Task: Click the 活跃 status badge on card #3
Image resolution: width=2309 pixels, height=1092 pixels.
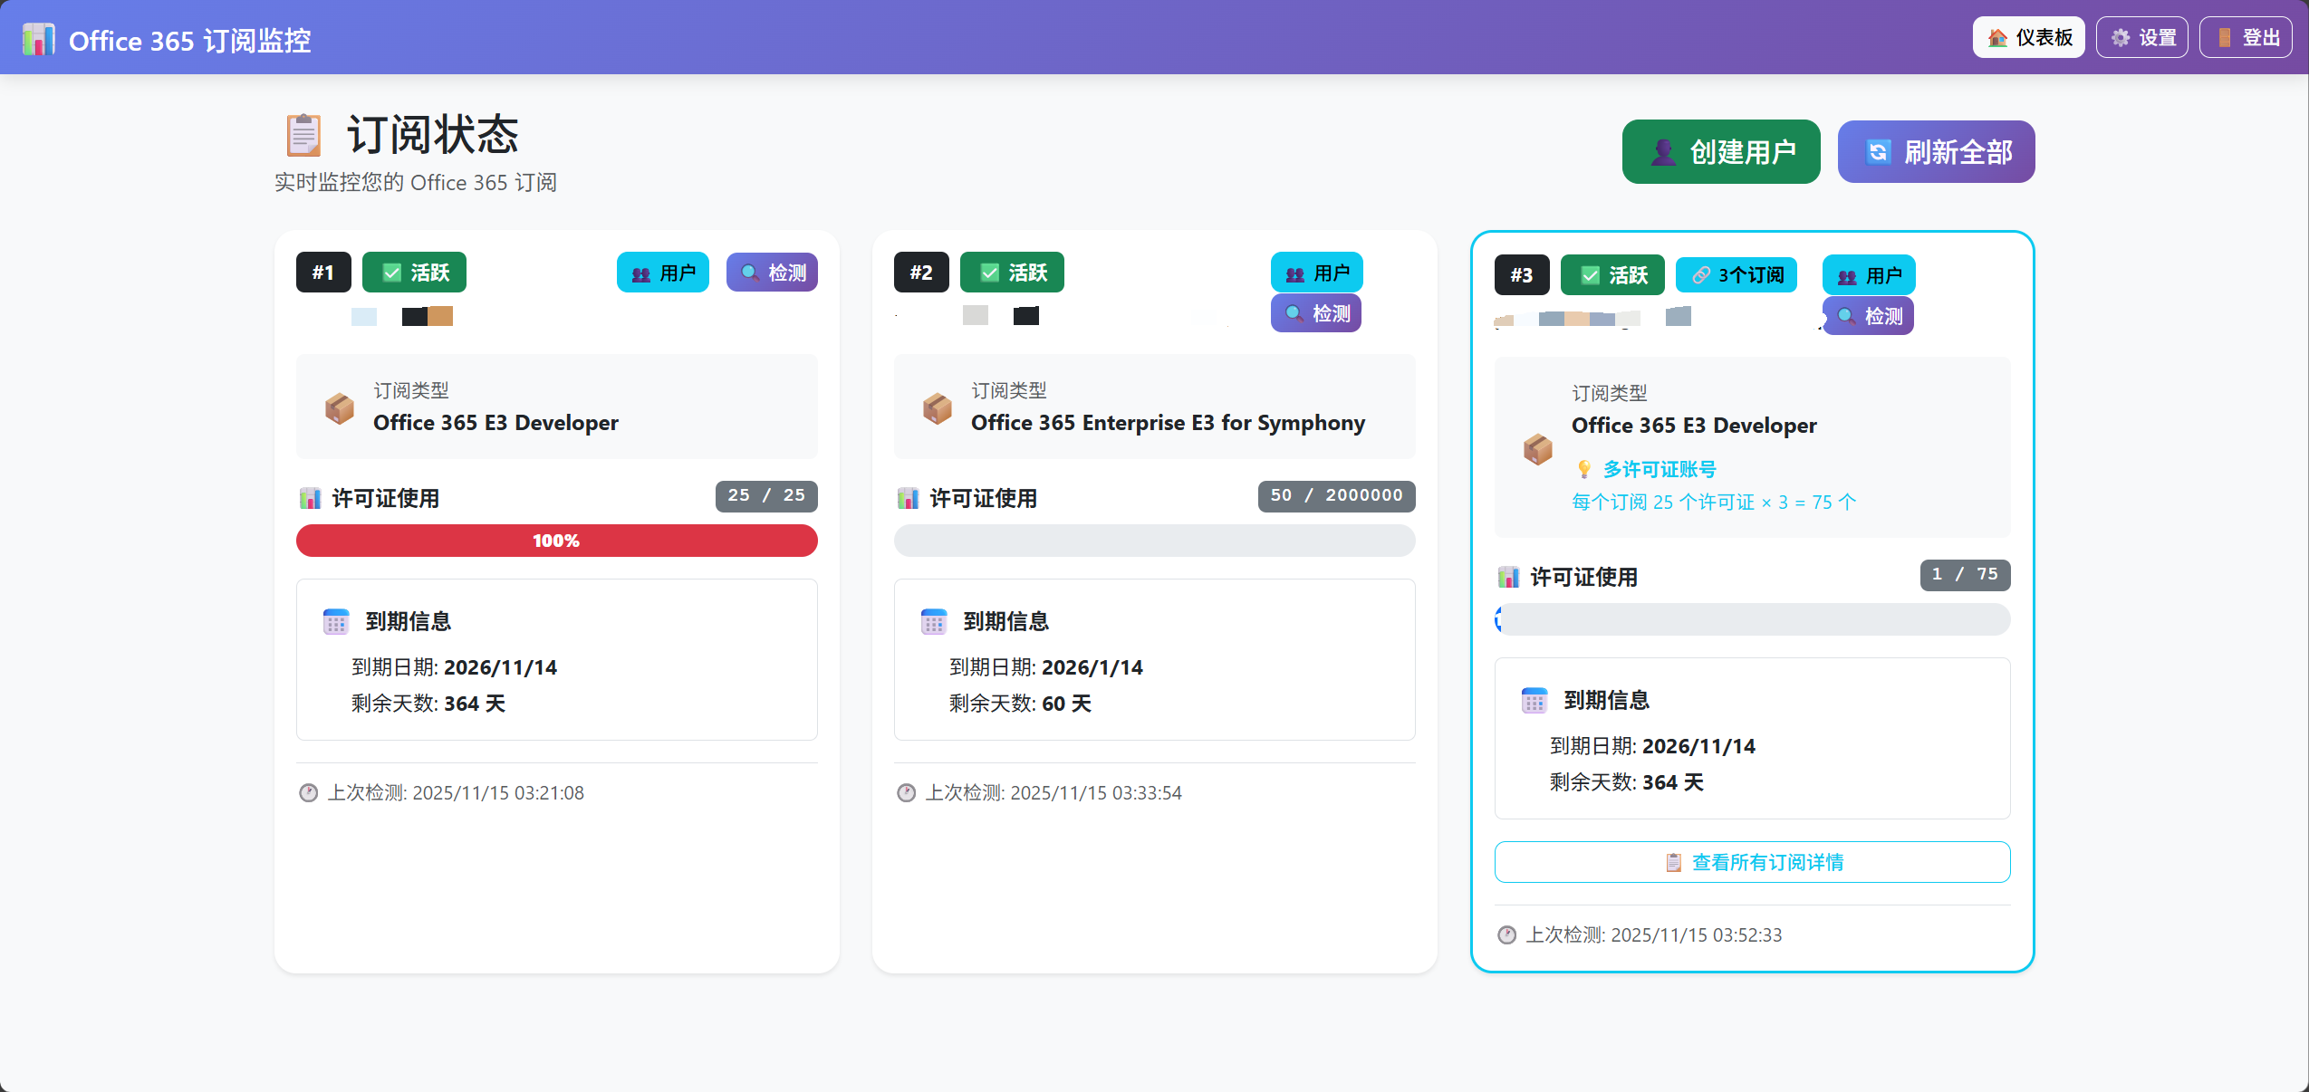Action: pos(1612,275)
